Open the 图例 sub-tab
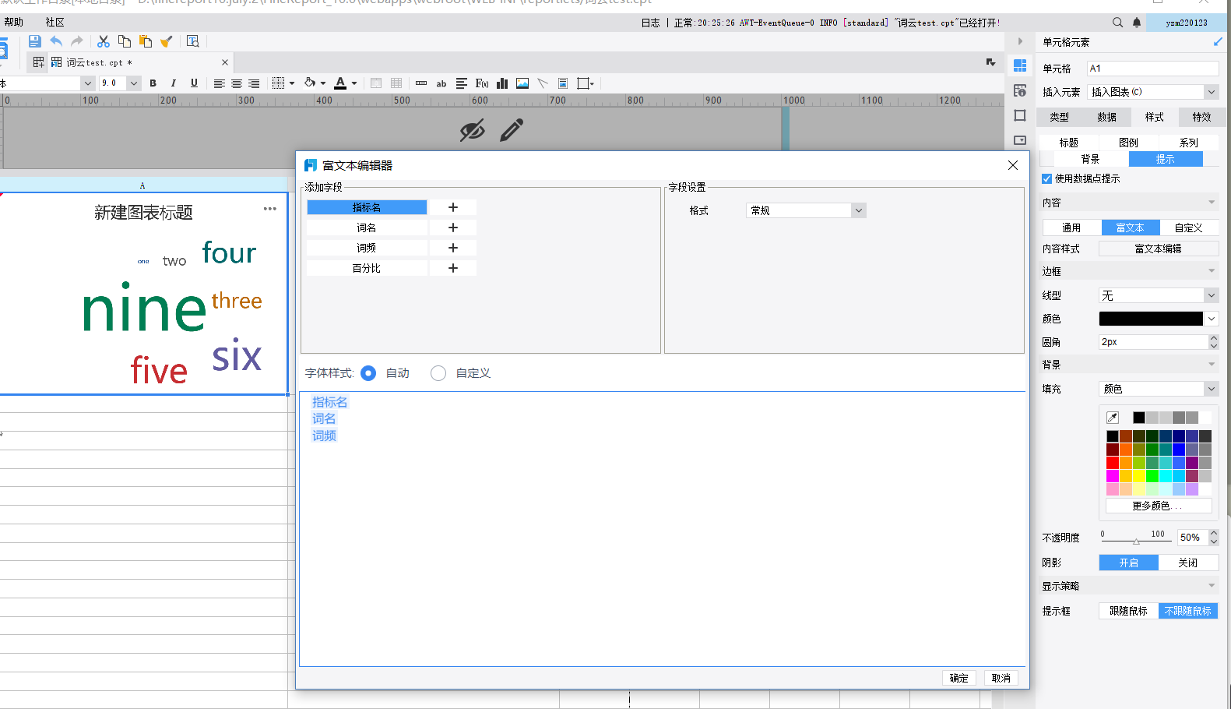Screen dimensions: 1231x709 tap(1129, 143)
